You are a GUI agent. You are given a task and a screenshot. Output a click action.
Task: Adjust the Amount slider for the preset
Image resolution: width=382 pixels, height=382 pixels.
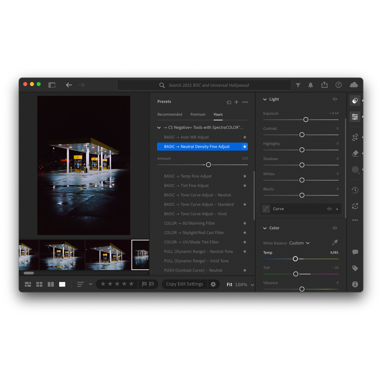208,164
